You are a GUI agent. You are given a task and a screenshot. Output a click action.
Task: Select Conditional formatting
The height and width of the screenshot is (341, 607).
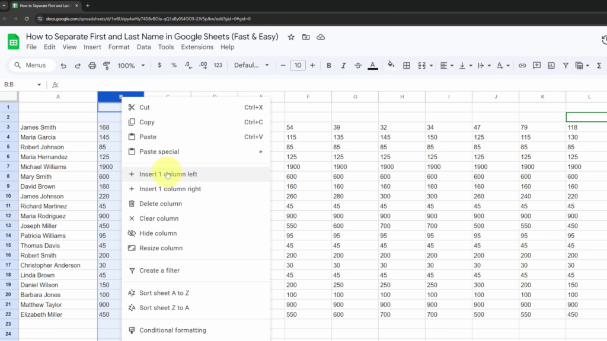[x=171, y=330]
